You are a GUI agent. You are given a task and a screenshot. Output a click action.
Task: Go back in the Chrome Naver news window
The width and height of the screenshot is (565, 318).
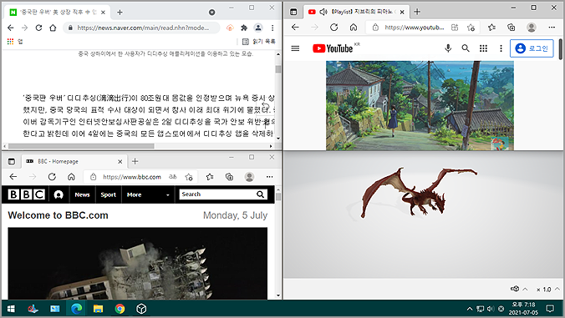[11, 28]
